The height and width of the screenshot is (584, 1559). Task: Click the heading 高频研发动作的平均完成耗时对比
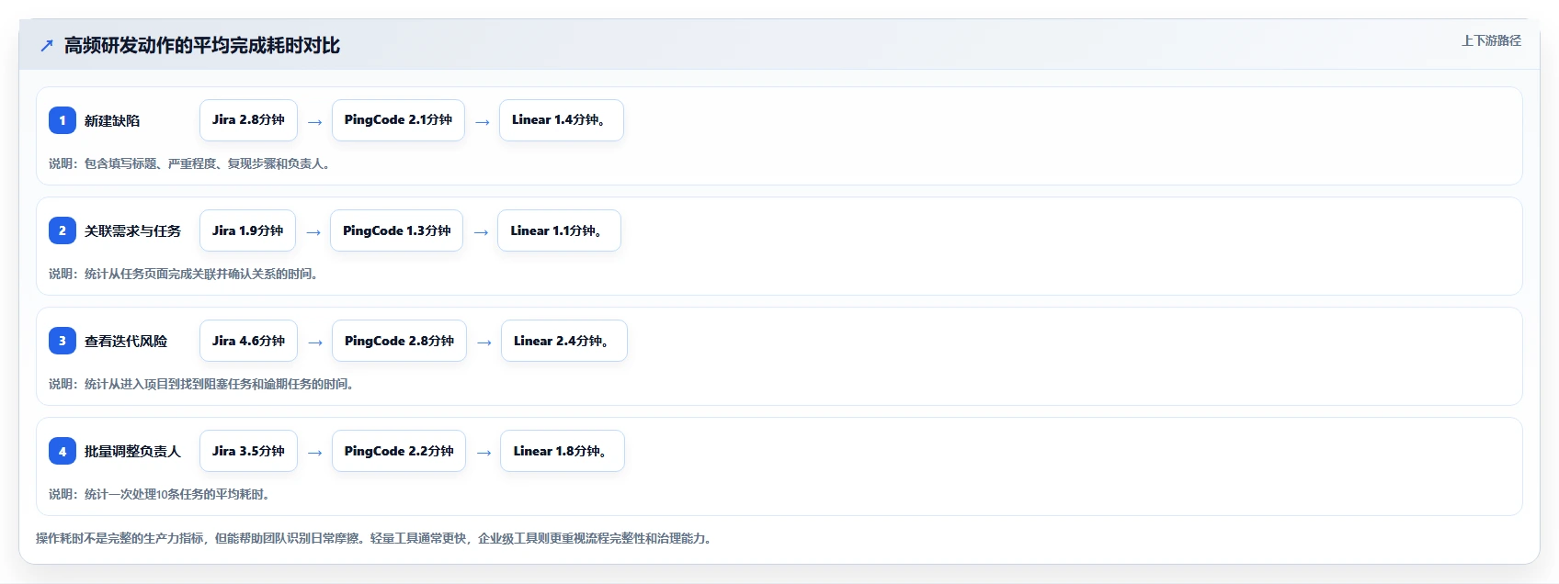tap(202, 45)
